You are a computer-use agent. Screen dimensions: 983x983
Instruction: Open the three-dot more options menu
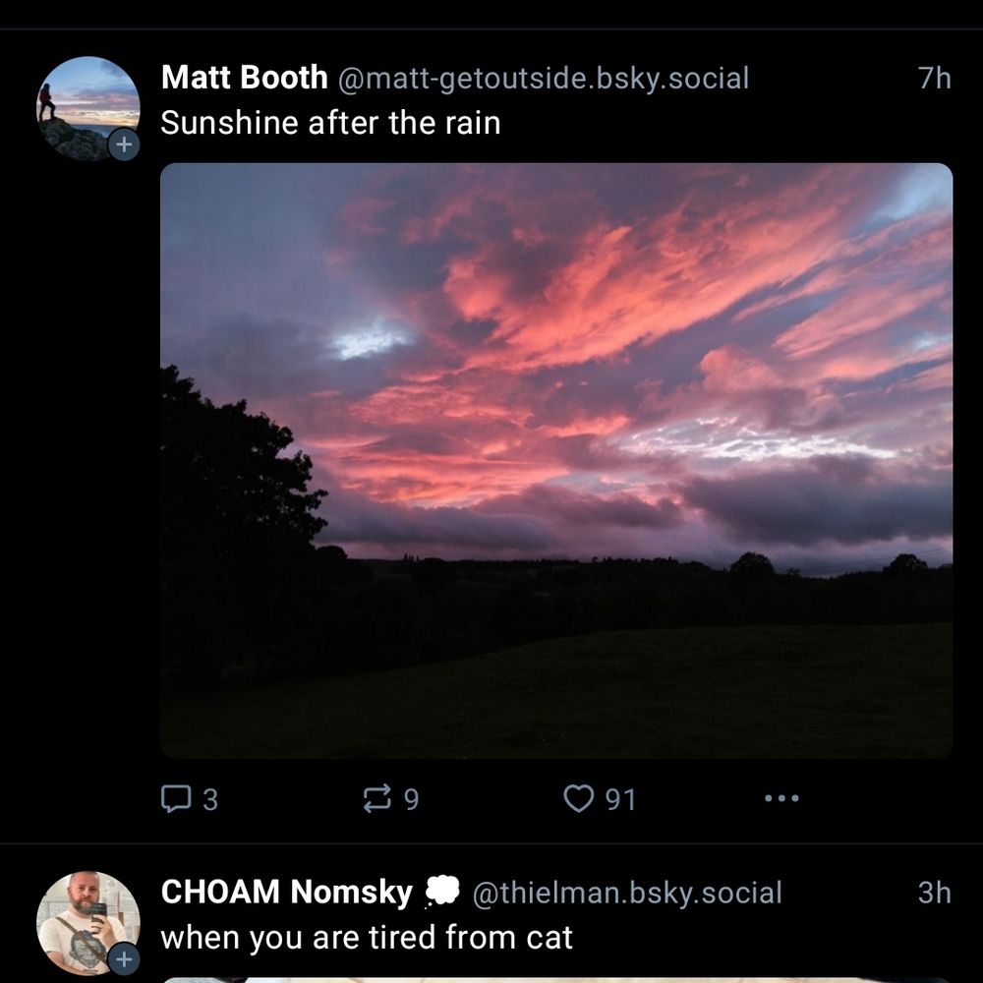pyautogui.click(x=781, y=798)
